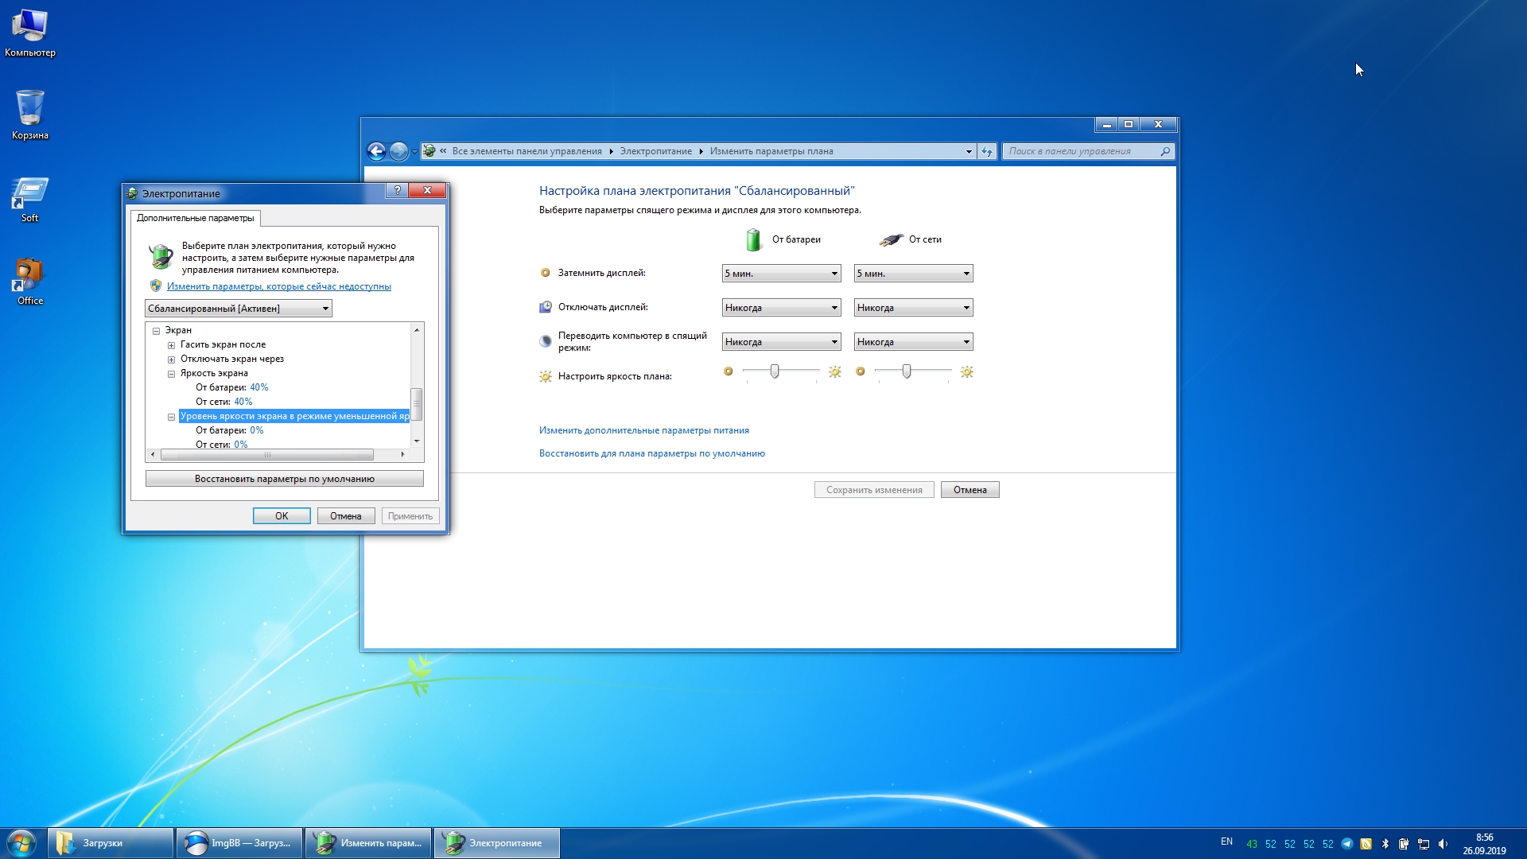
Task: Click the refresh icon beside address bar
Action: [987, 151]
